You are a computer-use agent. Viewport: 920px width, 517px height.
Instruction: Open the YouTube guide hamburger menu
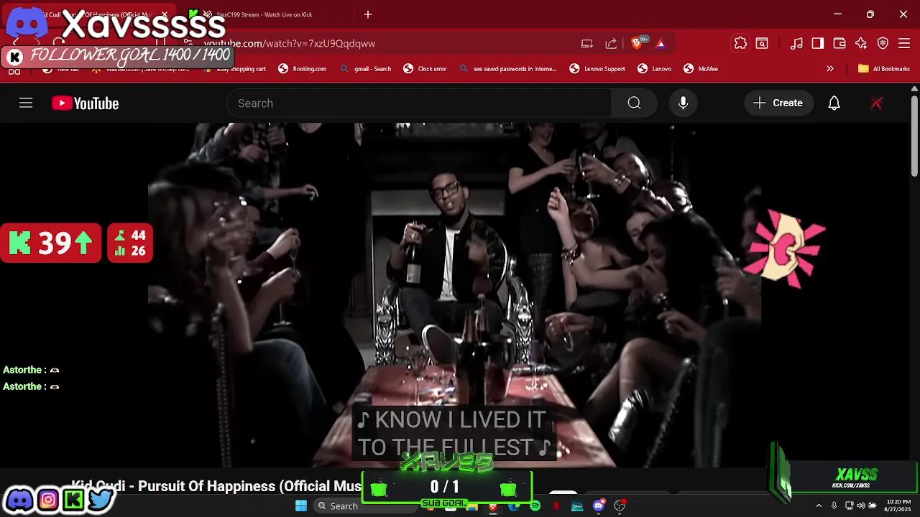(x=26, y=103)
